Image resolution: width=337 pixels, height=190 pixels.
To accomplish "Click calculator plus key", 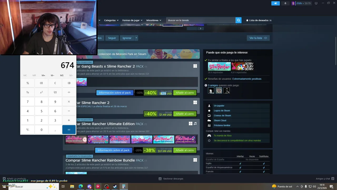I will [69, 120].
